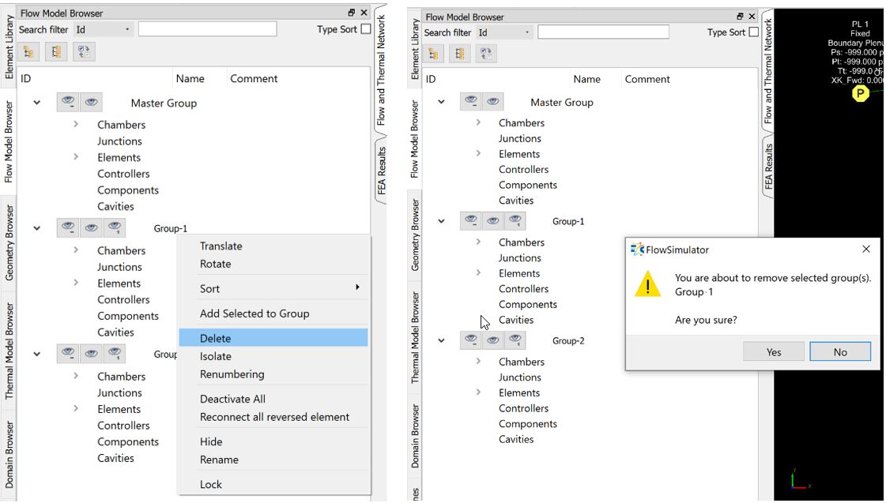886x503 pixels.
Task: Toggle the Type Sort checkbox beside the black viewport
Action: 753,32
